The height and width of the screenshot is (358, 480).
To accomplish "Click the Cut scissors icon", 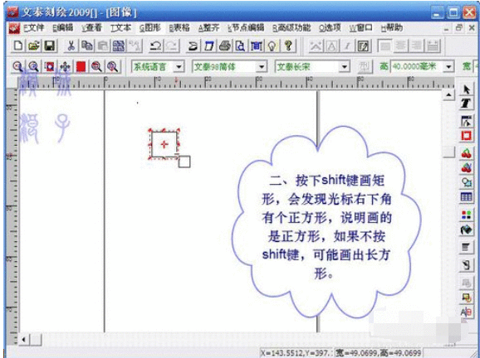I will coord(71,46).
